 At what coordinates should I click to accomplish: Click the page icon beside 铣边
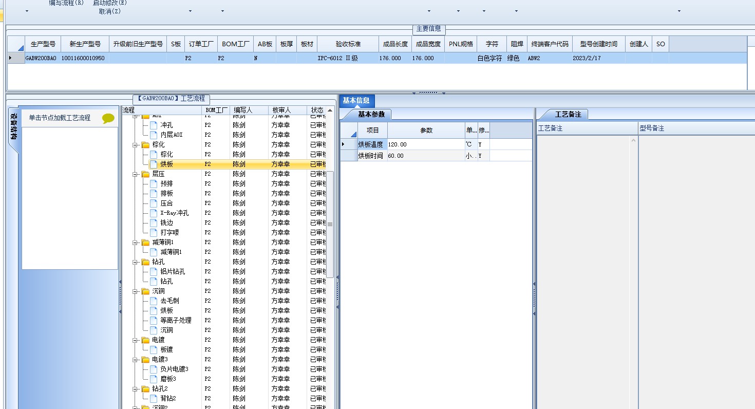pyautogui.click(x=154, y=222)
